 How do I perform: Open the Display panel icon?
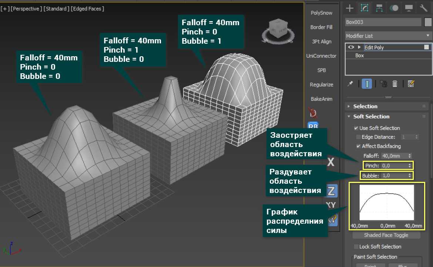409,8
